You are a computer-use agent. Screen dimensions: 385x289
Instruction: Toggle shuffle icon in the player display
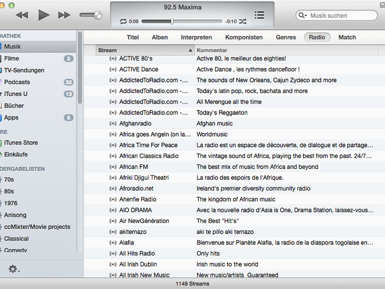(242, 21)
